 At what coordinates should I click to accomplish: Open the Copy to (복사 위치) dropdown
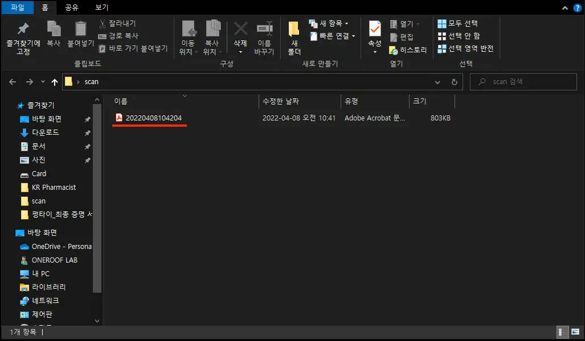tap(212, 48)
